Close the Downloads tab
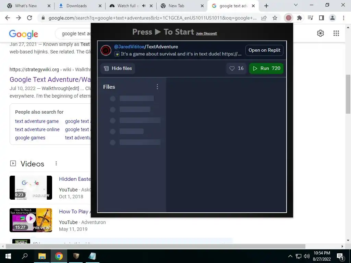The image size is (351, 263). 100,6
